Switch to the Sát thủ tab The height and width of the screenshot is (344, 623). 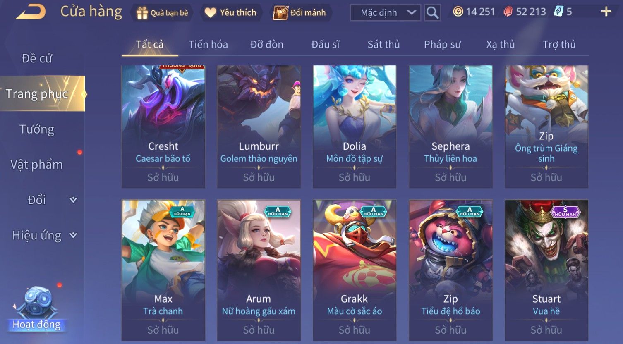point(383,44)
